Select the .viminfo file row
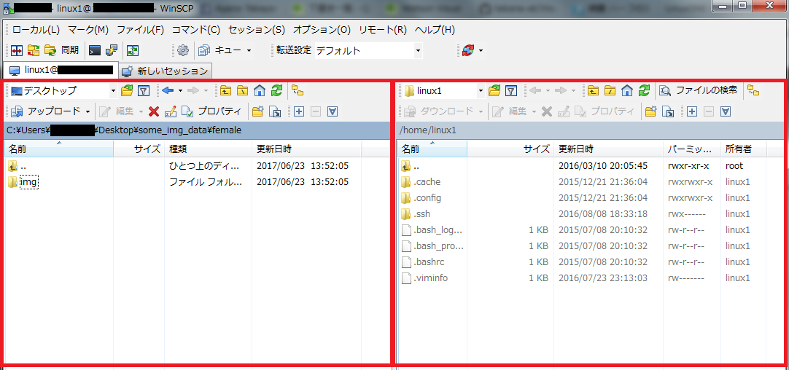This screenshot has height=370, width=789. (583, 278)
